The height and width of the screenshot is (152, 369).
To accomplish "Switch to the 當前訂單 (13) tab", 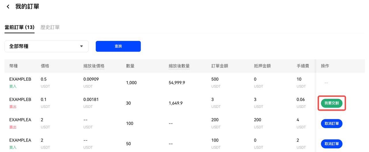I will tap(20, 27).
